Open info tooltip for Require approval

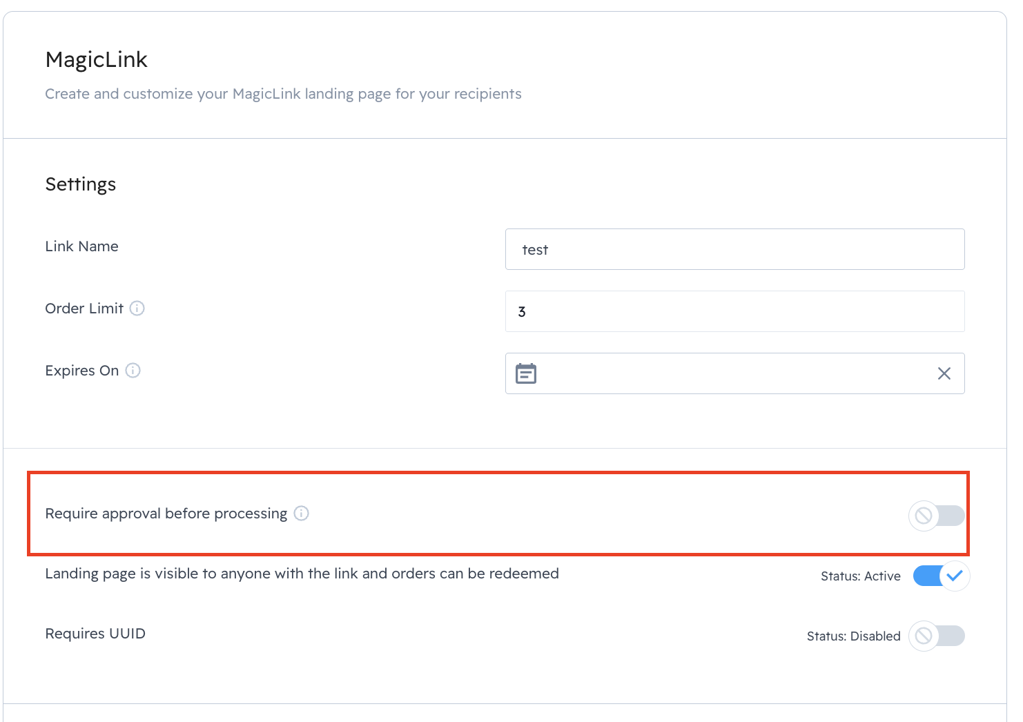(x=302, y=514)
